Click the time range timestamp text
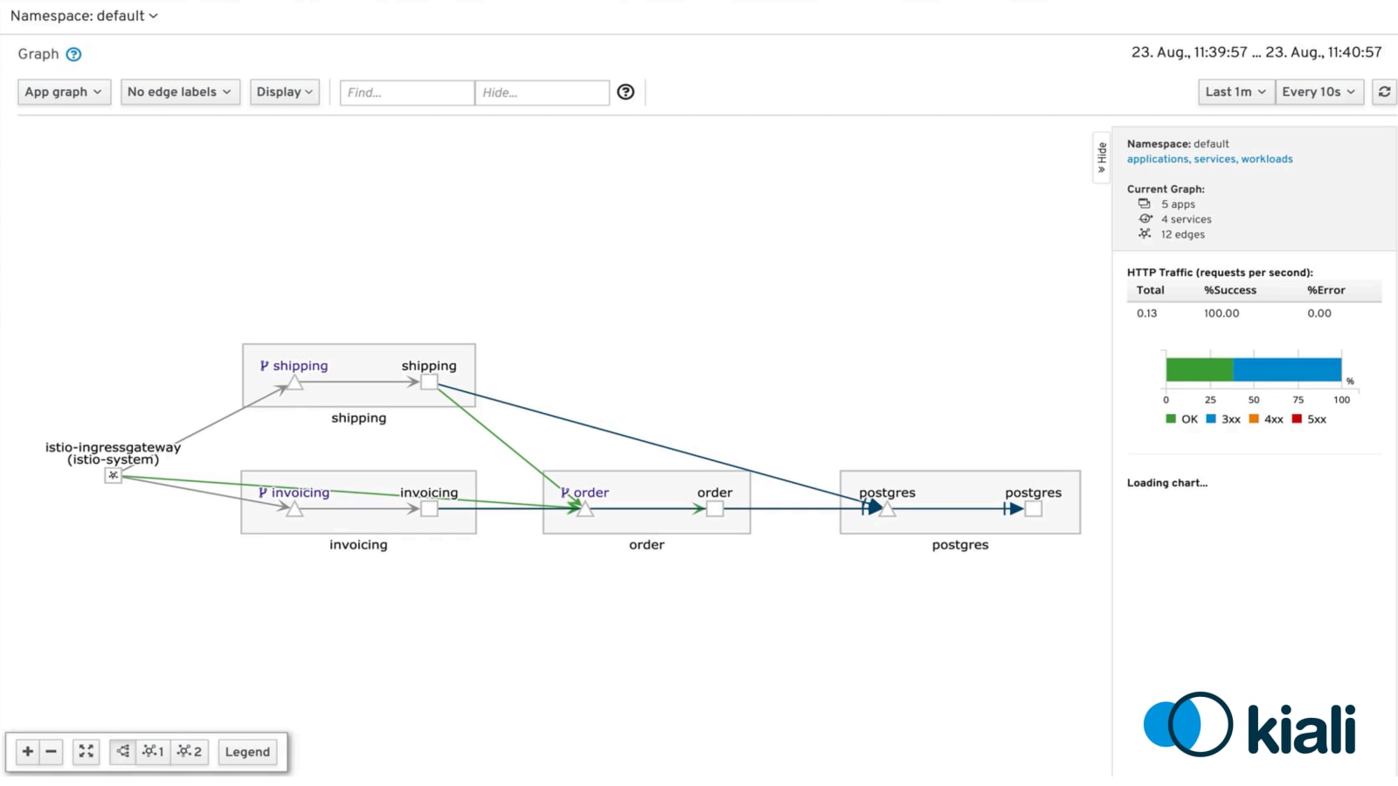Screen dimensions: 1398x786 pyautogui.click(x=1256, y=52)
